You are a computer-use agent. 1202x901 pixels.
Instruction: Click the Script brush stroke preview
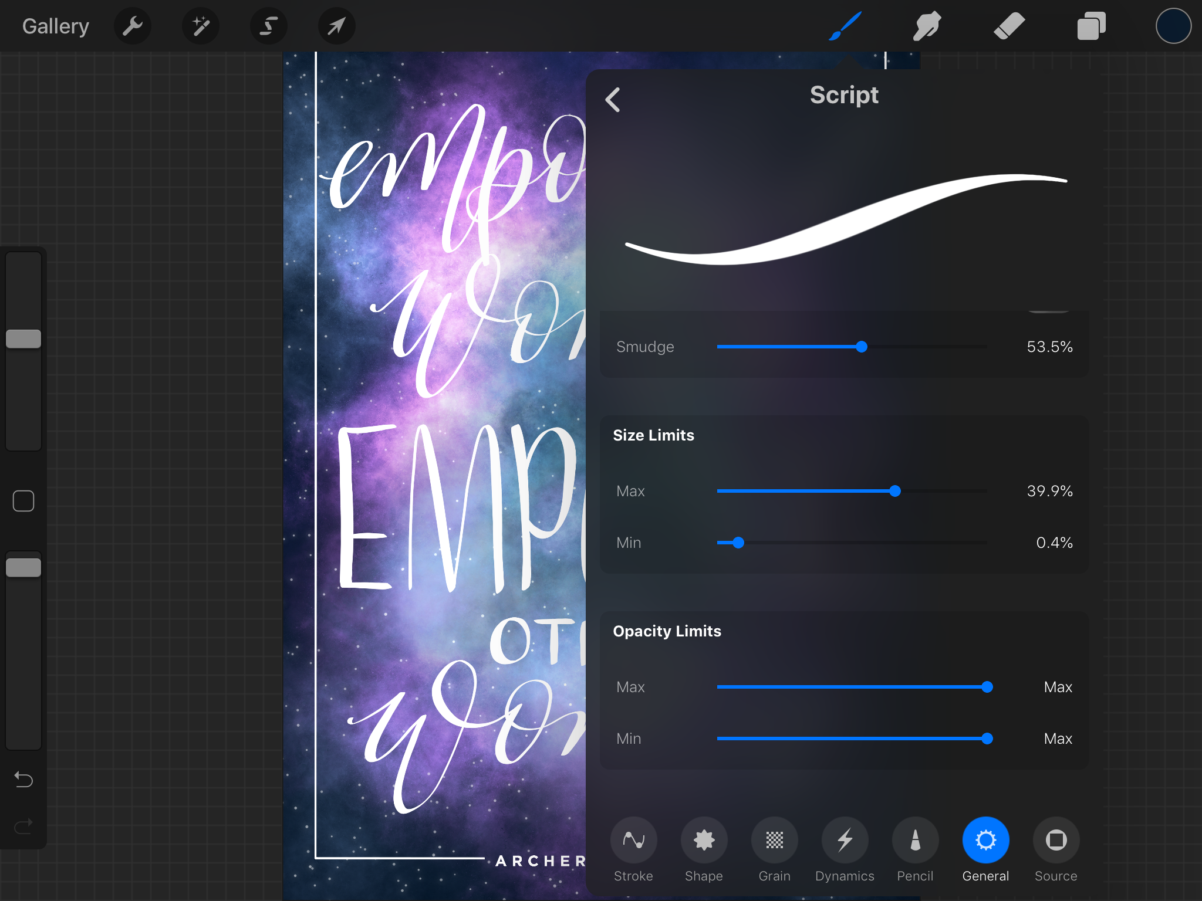coord(845,220)
